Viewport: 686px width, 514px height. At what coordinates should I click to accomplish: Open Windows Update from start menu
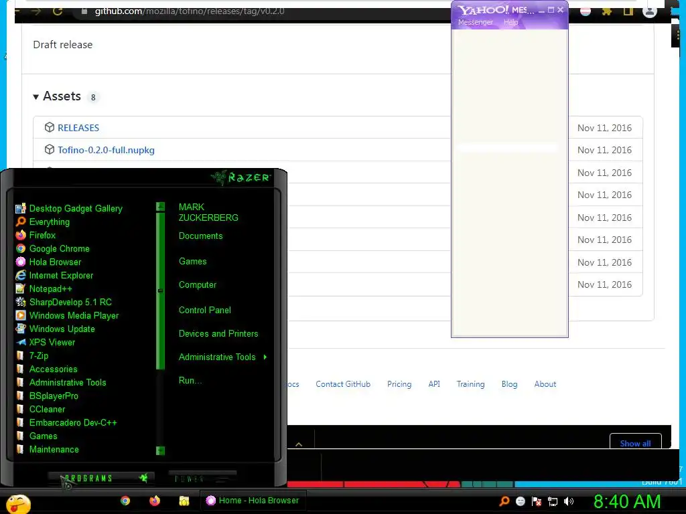click(x=55, y=329)
